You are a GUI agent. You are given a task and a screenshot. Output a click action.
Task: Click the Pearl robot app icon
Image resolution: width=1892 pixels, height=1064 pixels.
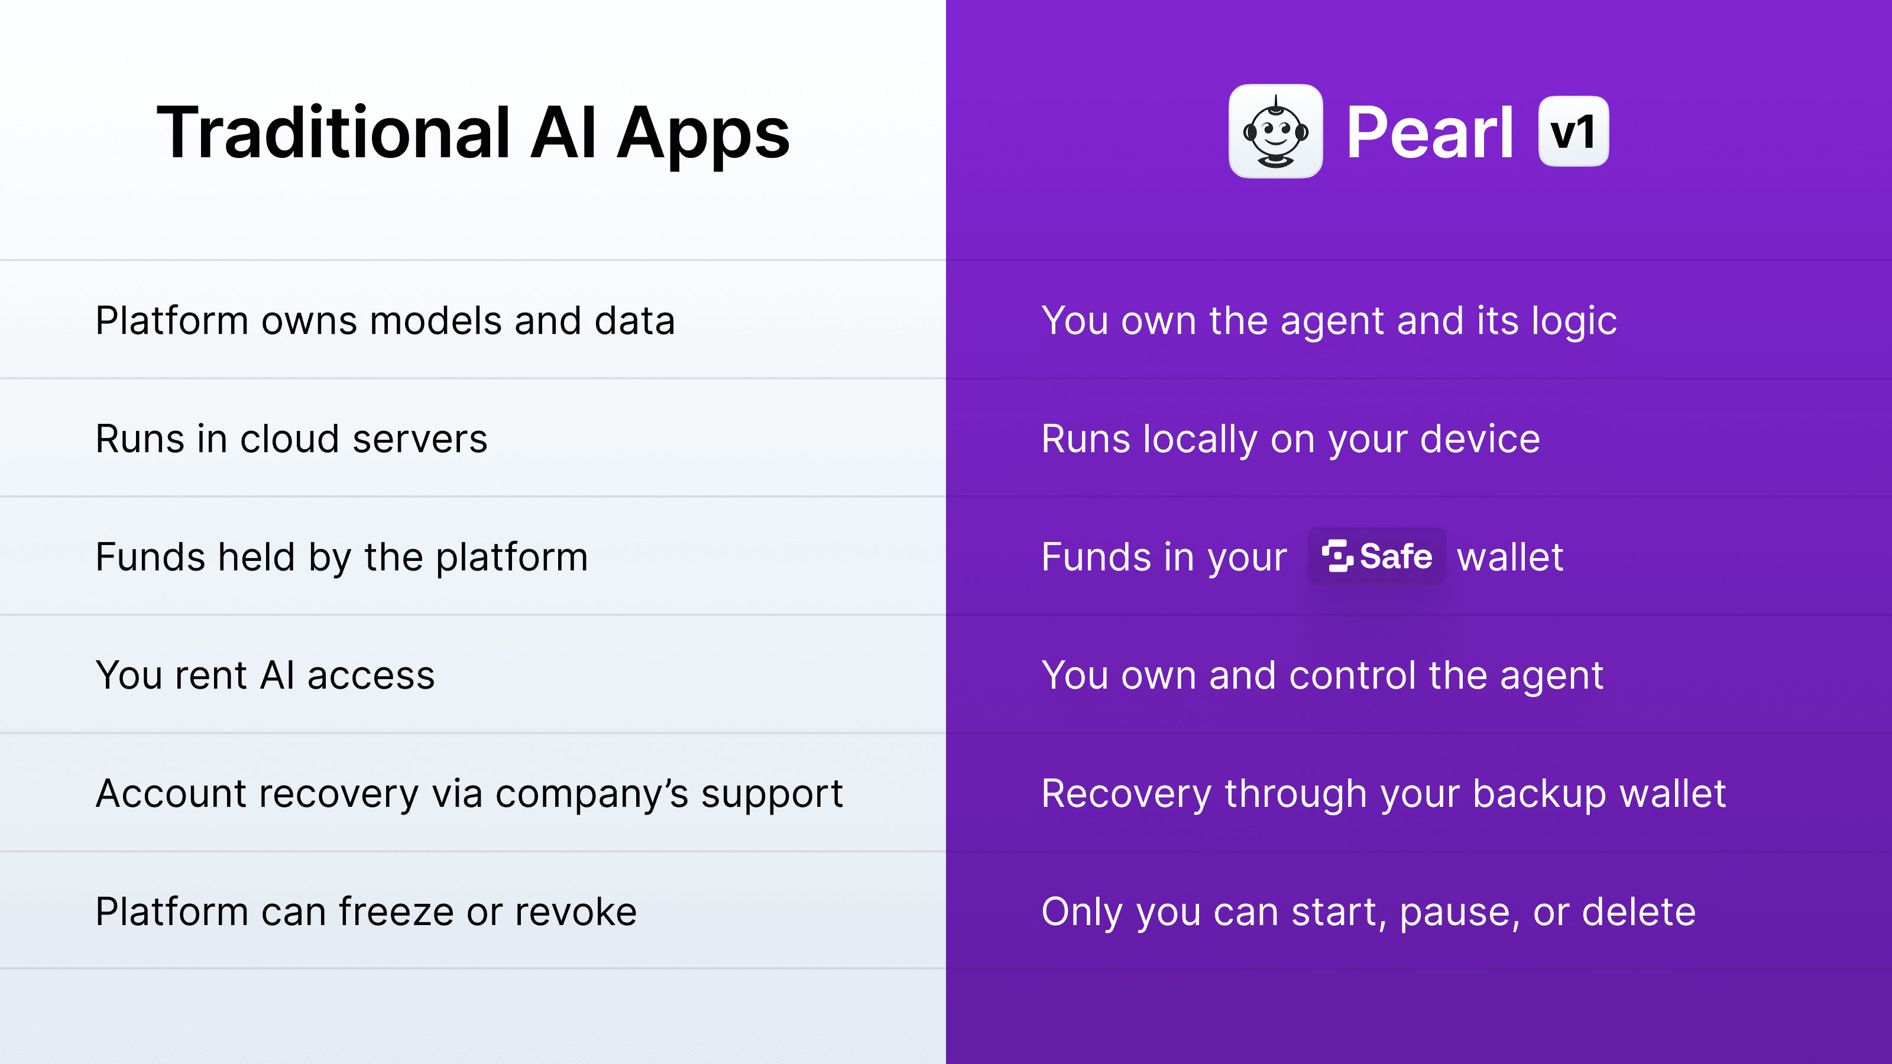tap(1275, 131)
